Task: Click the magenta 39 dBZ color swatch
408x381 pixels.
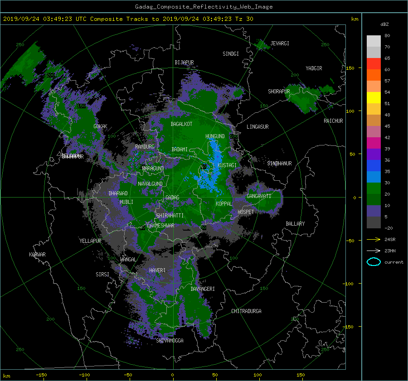Action: point(374,143)
